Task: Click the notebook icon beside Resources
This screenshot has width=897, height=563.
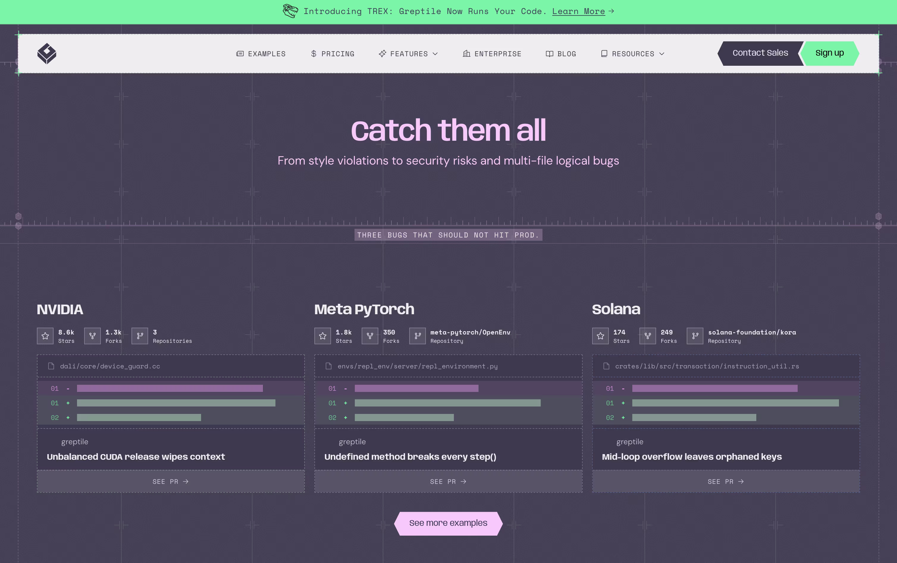Action: tap(604, 54)
